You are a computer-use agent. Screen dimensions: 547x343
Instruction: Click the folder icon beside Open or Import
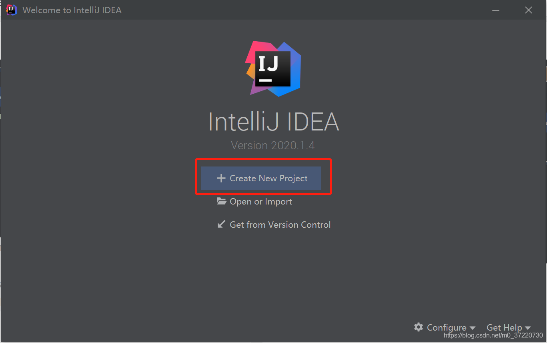click(x=222, y=201)
